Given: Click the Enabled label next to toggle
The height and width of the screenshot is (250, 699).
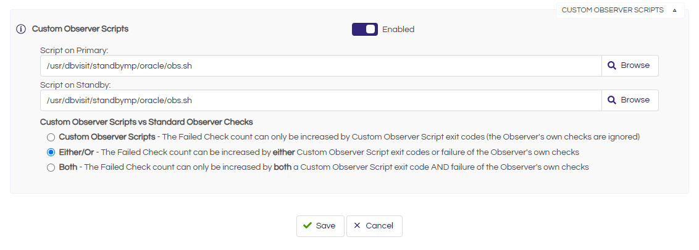Looking at the screenshot, I should click(398, 30).
